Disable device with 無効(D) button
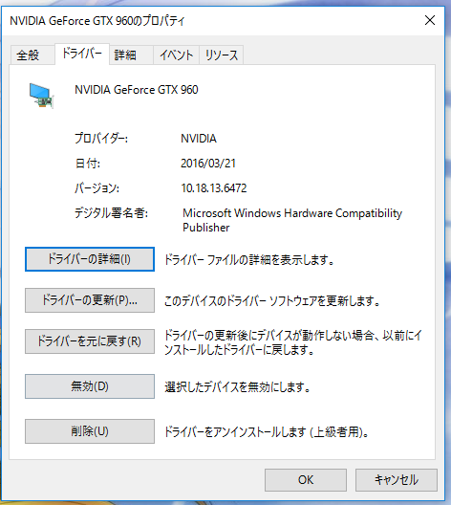The height and width of the screenshot is (505, 451). click(x=90, y=386)
